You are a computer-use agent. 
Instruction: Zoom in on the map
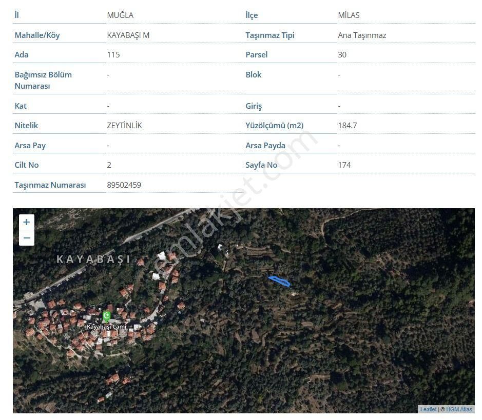coord(27,222)
